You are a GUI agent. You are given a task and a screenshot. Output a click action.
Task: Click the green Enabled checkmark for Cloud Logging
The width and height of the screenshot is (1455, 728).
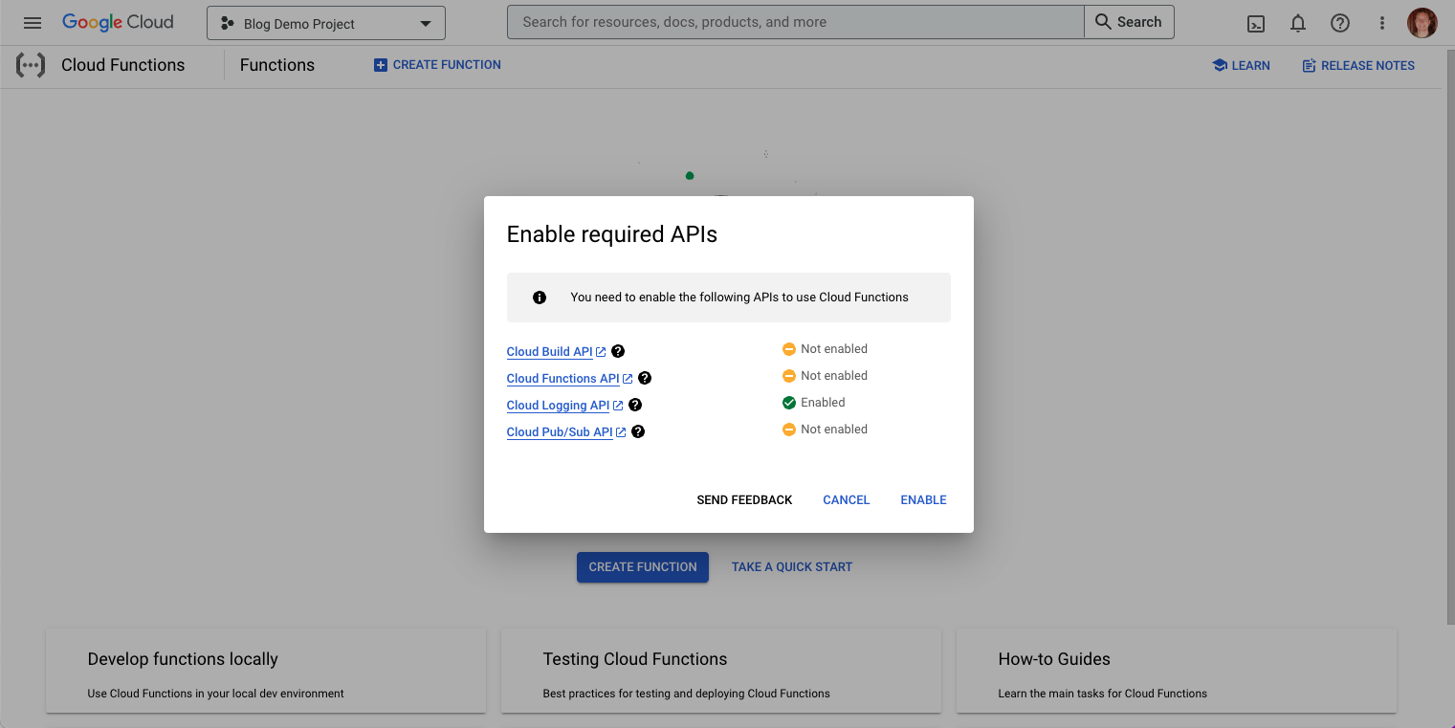pyautogui.click(x=789, y=403)
